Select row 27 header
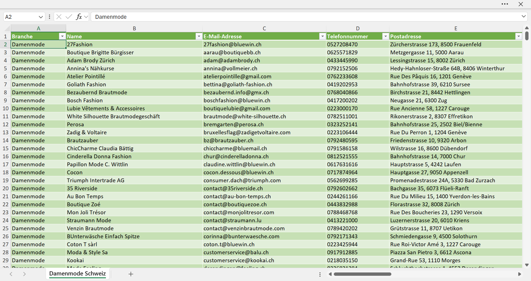The width and height of the screenshot is (531, 281). pos(6,244)
